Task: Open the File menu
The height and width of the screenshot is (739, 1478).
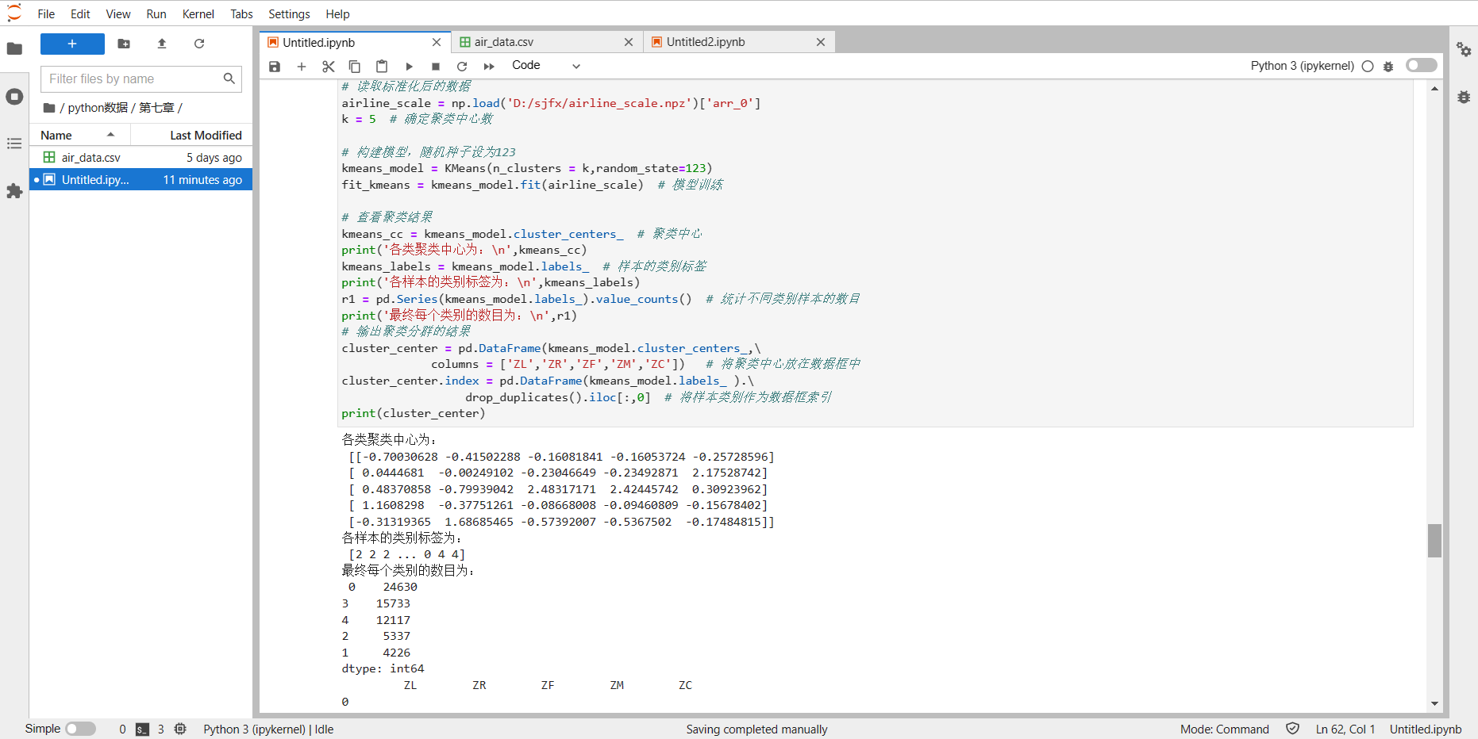Action: (46, 13)
